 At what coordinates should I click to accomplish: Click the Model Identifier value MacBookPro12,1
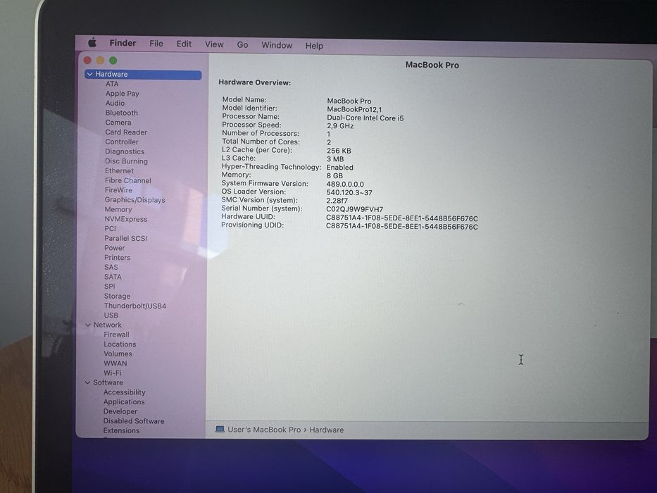354,109
